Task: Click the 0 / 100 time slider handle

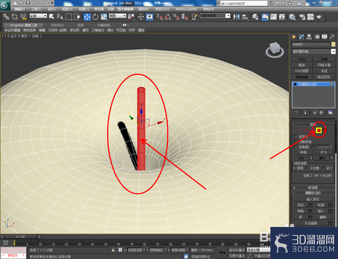Action: click(x=21, y=236)
